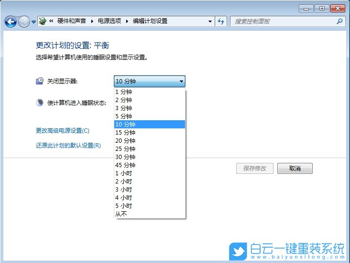Image resolution: width=350 pixels, height=263 pixels.
Task: Click the Control Panel address bar icon
Action: (42, 21)
